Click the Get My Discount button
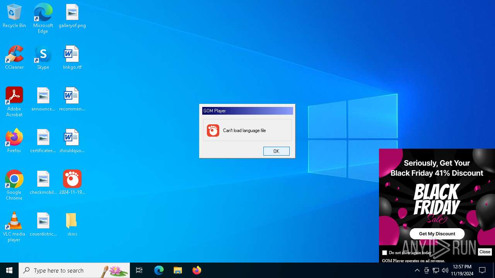The image size is (495, 278). point(437,234)
